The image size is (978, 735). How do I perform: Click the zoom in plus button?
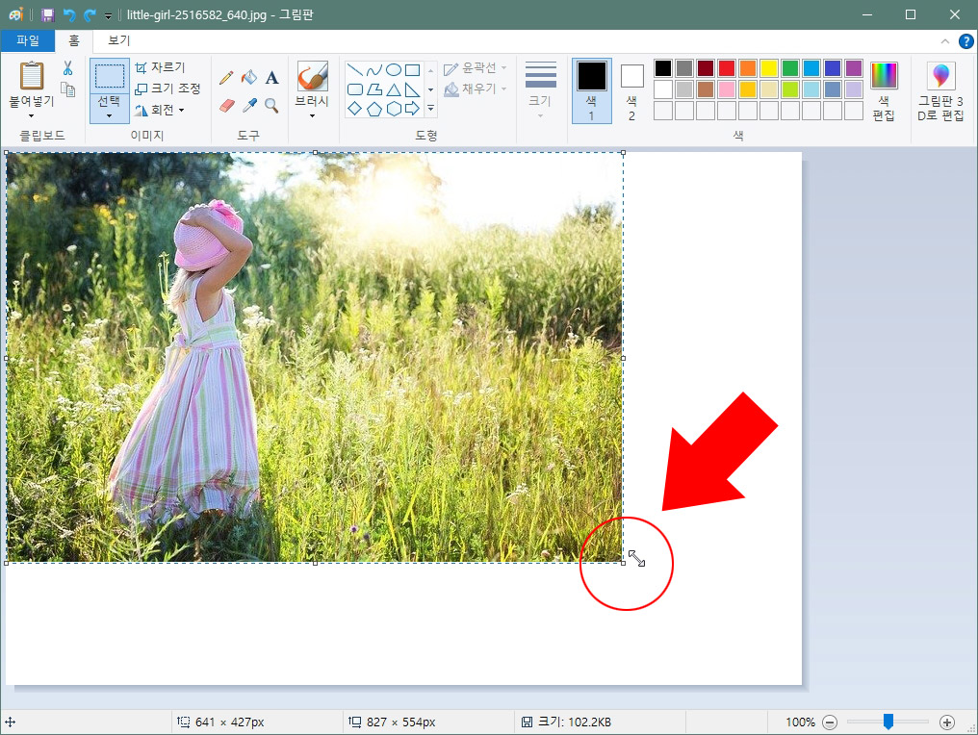tap(947, 722)
